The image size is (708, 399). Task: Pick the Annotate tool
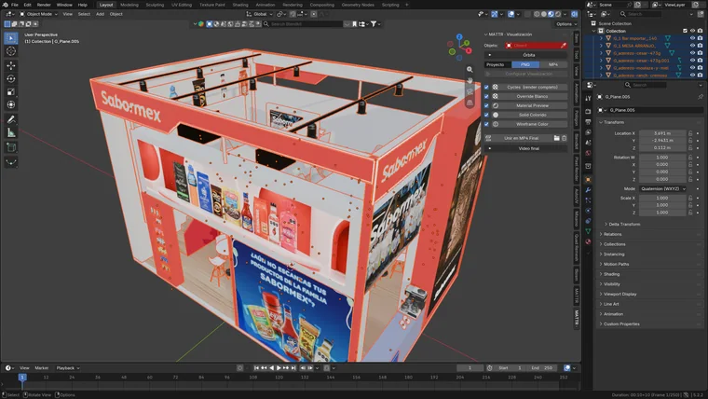(11, 119)
